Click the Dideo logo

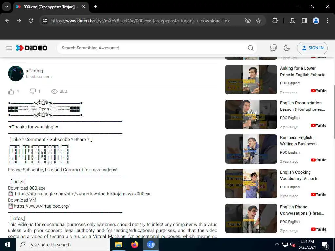coord(31,48)
